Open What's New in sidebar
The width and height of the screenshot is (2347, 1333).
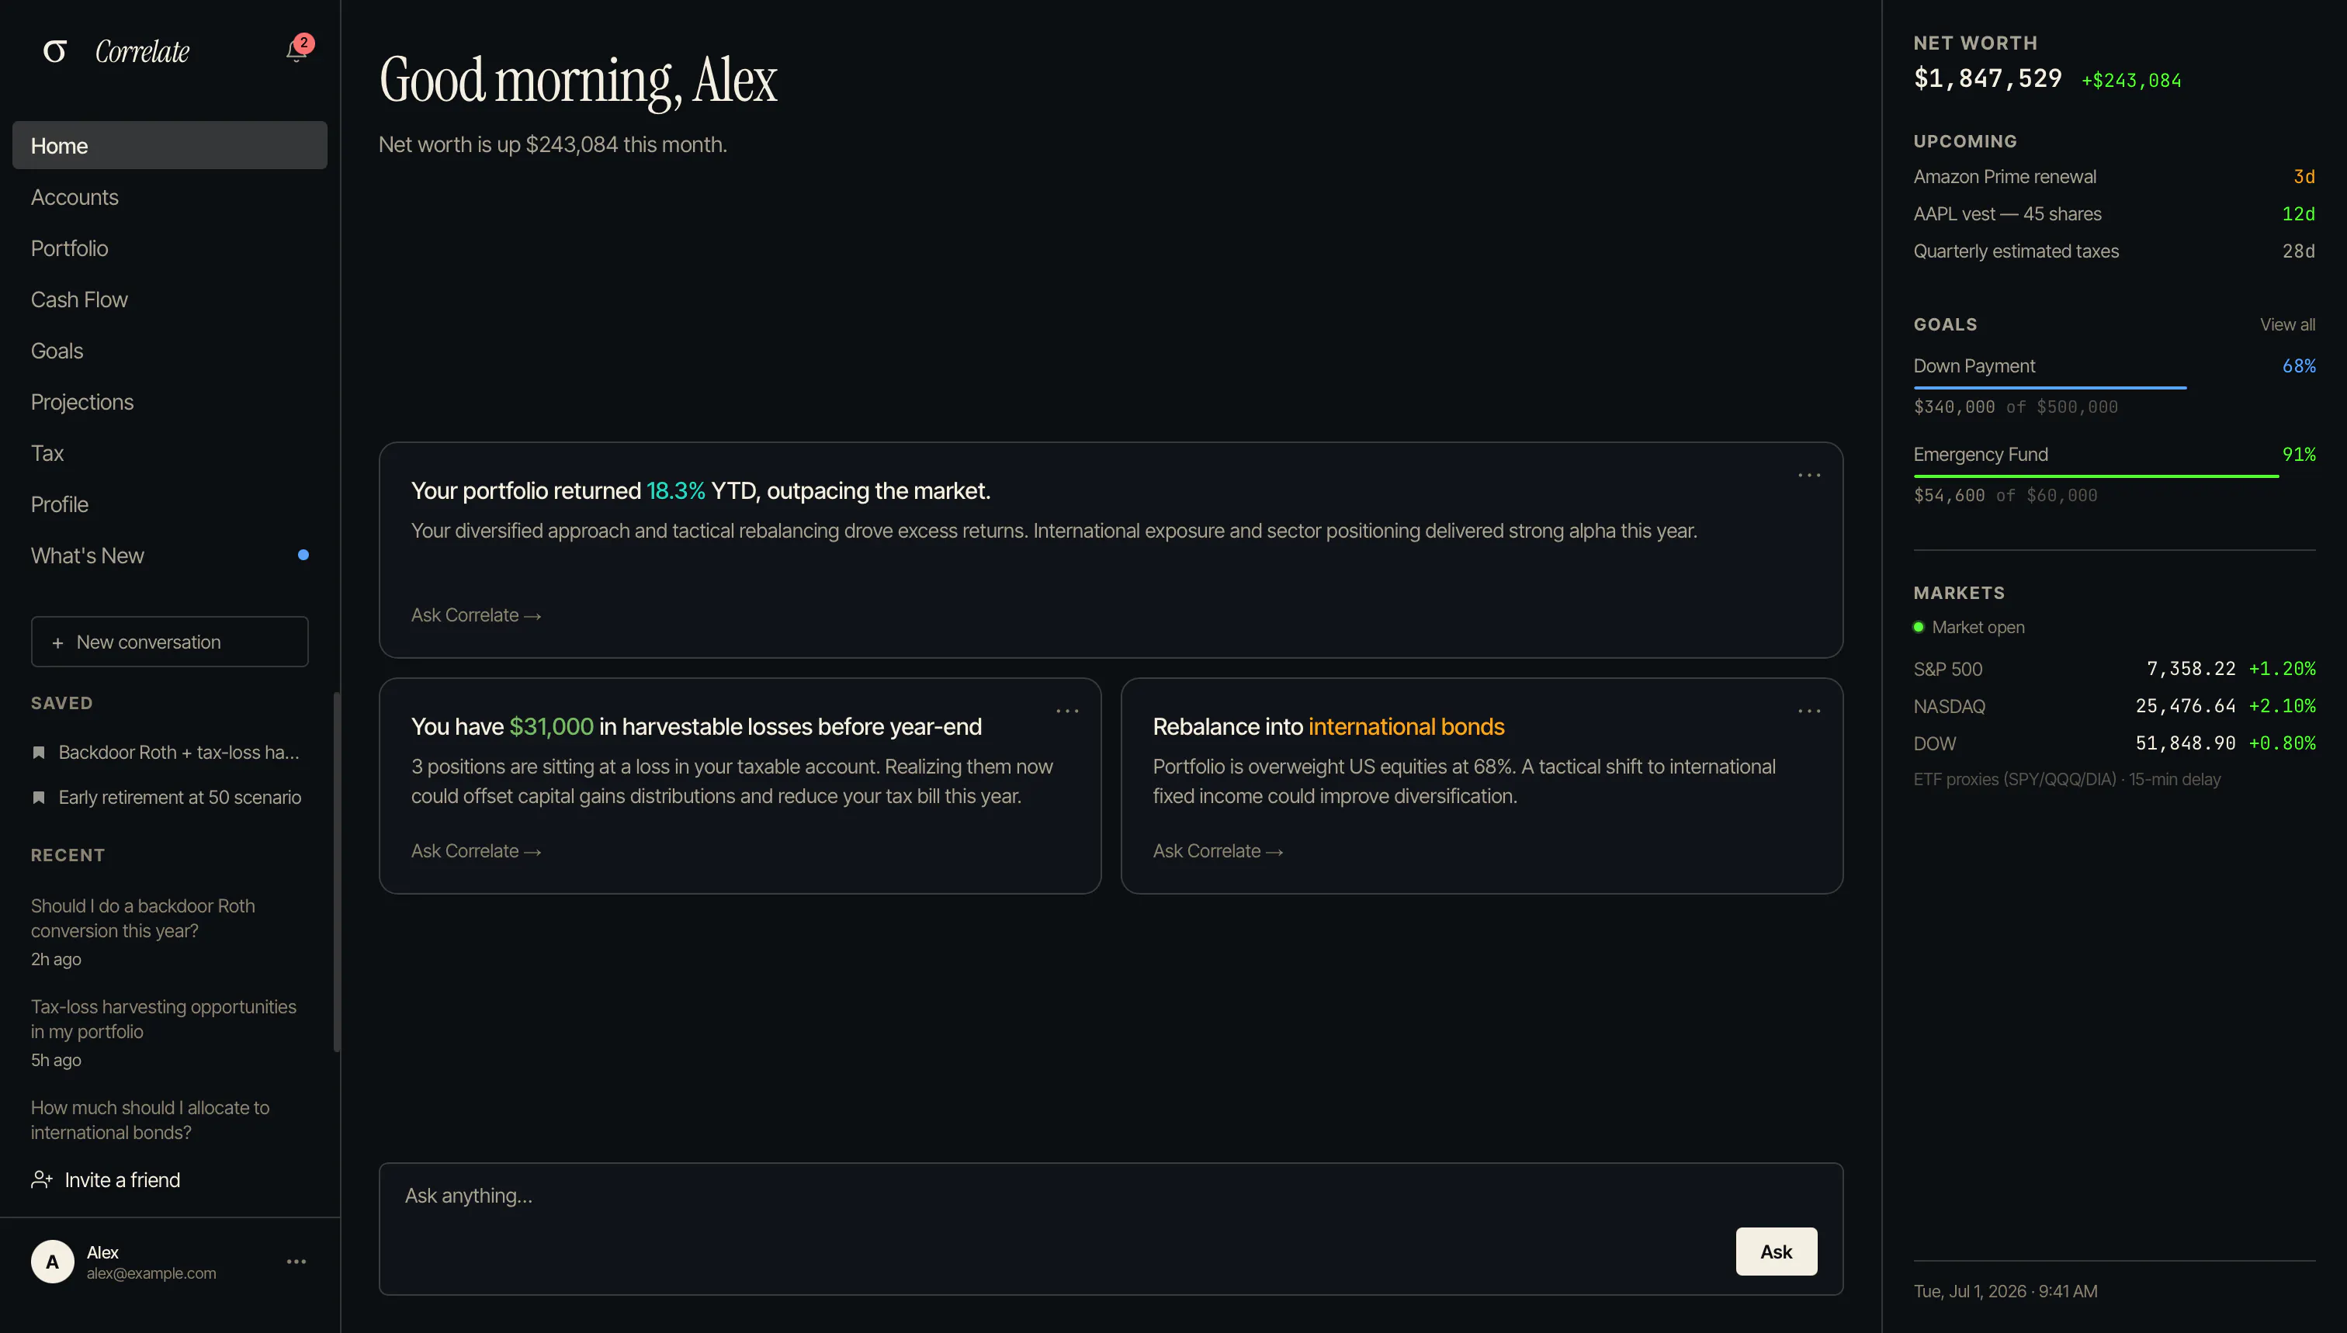pyautogui.click(x=169, y=556)
